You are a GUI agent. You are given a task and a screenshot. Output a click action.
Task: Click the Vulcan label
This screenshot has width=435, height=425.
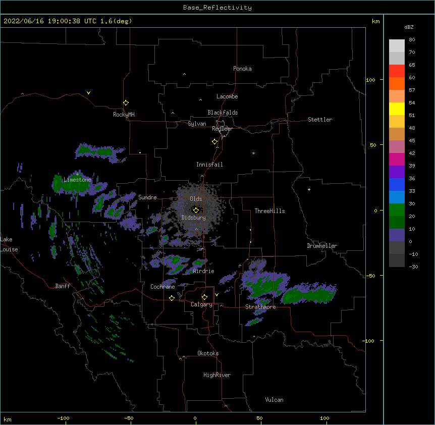(x=274, y=400)
